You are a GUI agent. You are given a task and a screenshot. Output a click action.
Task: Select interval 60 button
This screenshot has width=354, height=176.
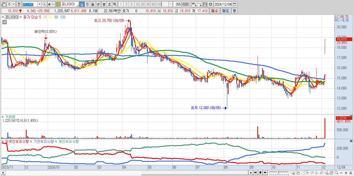tap(153, 4)
